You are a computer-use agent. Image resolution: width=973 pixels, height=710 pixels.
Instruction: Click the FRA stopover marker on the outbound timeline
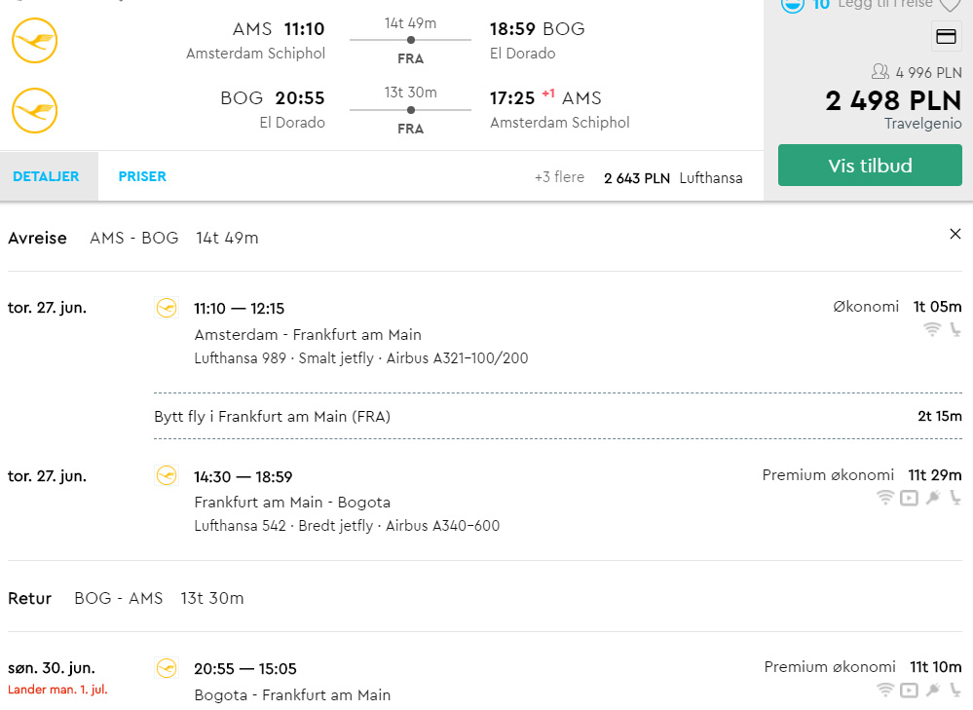pos(411,40)
